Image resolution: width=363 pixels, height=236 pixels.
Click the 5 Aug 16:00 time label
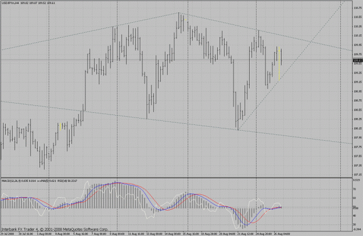(81, 234)
